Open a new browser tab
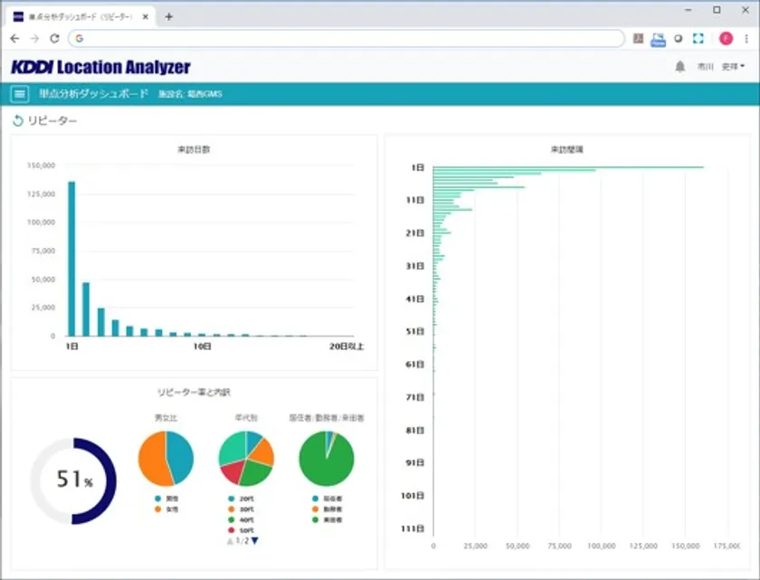Image resolution: width=760 pixels, height=580 pixels. (168, 16)
